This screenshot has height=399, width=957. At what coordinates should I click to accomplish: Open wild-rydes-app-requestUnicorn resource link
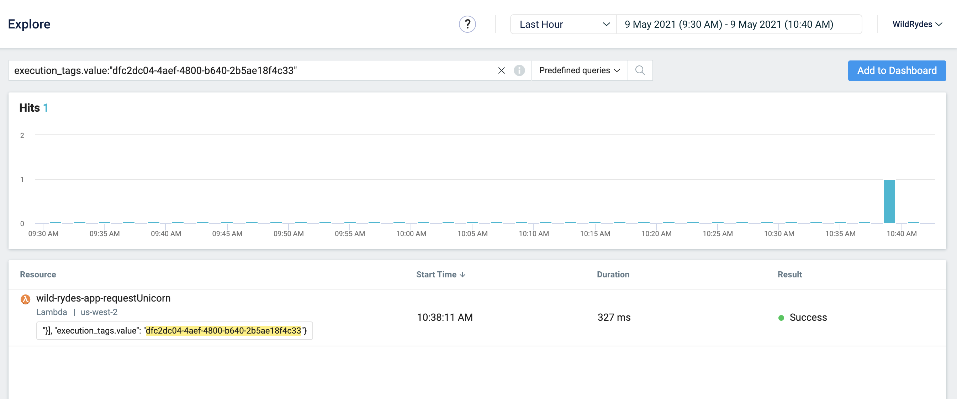tap(103, 298)
